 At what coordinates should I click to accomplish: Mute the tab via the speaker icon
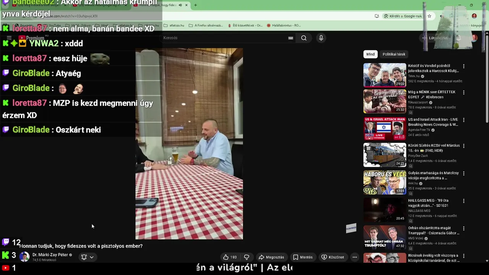(180, 5)
